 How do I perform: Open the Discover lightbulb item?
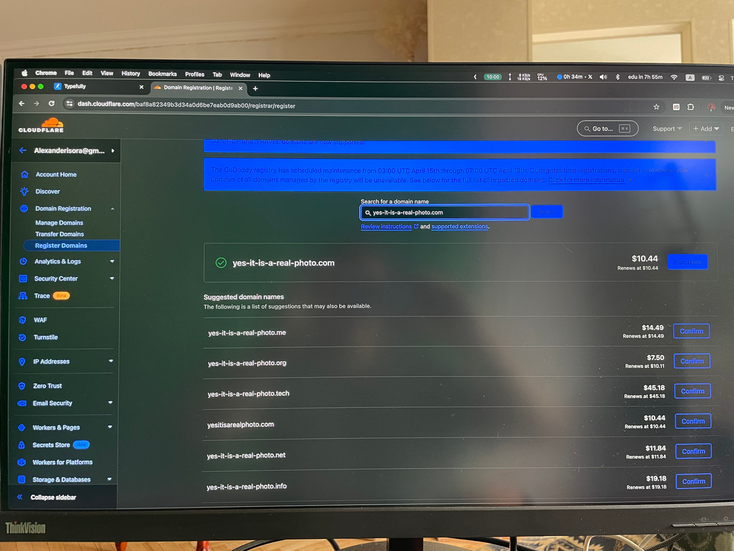47,192
